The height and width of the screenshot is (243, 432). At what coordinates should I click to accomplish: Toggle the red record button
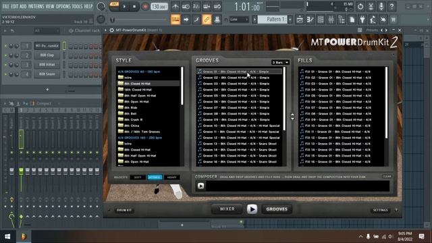tap(145, 7)
